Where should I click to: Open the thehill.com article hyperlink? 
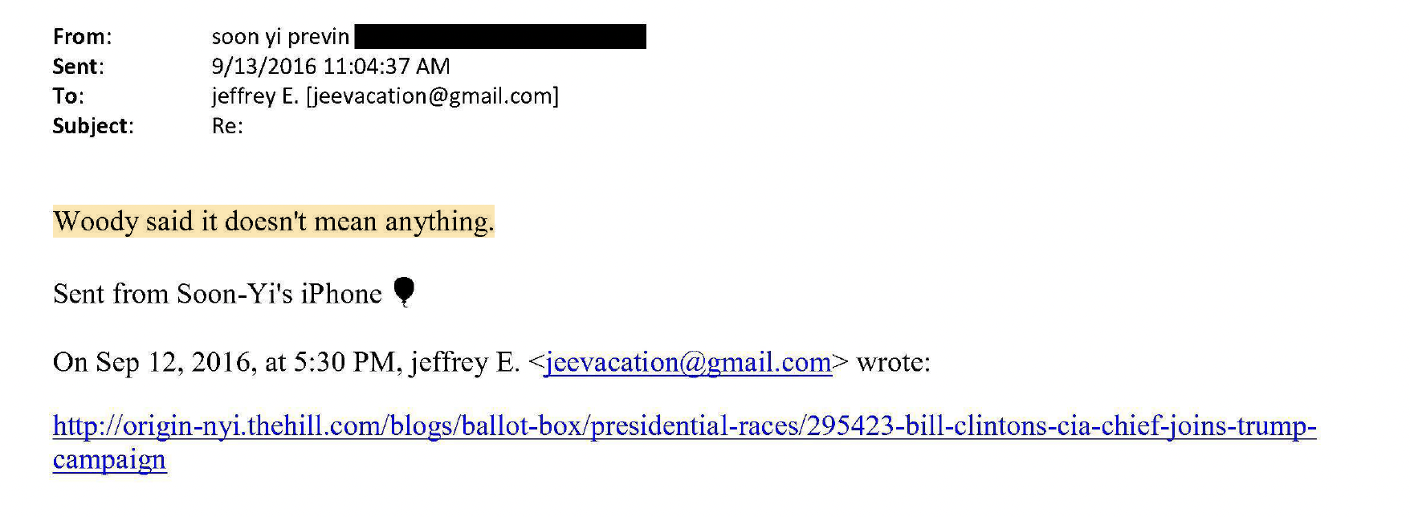pyautogui.click(x=684, y=425)
